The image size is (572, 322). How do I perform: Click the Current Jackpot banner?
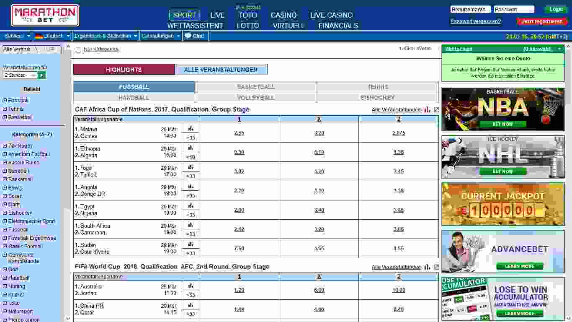coord(503,204)
